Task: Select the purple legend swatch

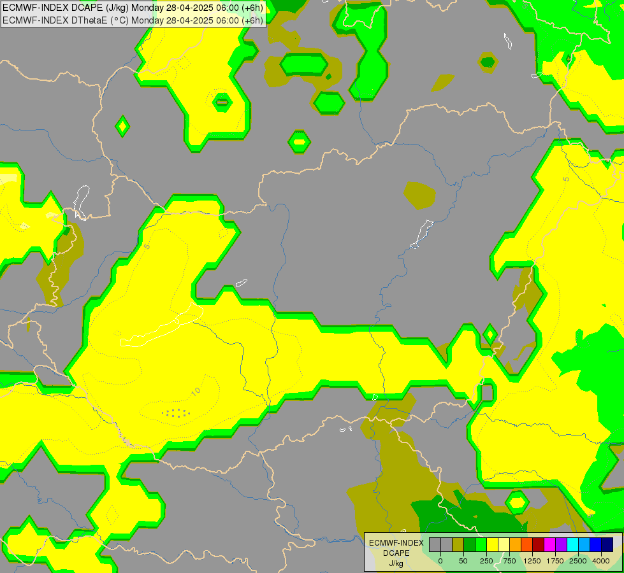Action: pyautogui.click(x=561, y=544)
